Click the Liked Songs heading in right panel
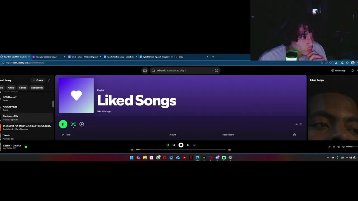Screen dimensions: 358x201 [317, 80]
